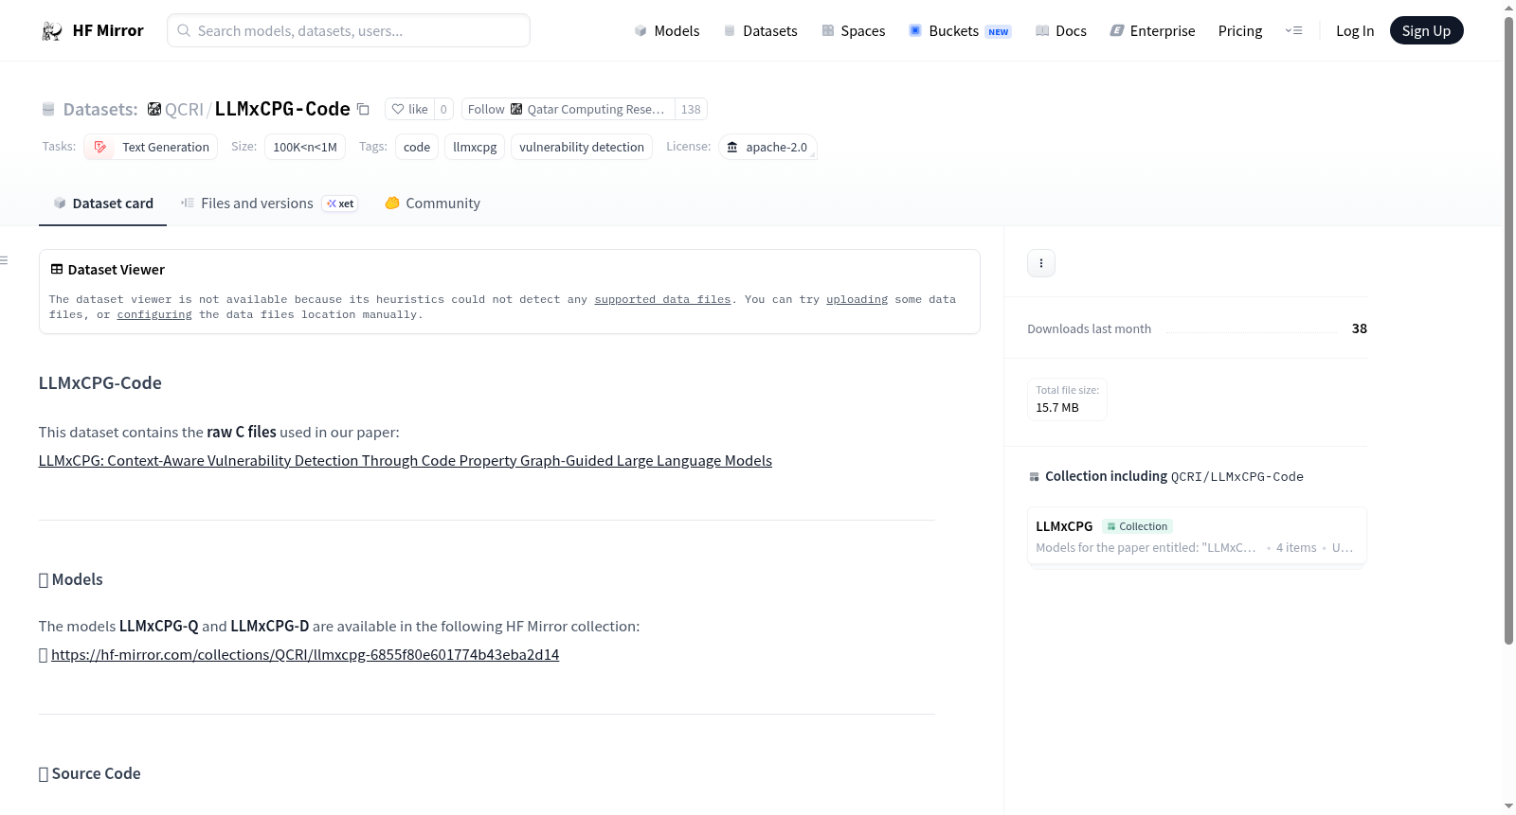Click the like count 0
The image size is (1516, 815).
(x=443, y=109)
